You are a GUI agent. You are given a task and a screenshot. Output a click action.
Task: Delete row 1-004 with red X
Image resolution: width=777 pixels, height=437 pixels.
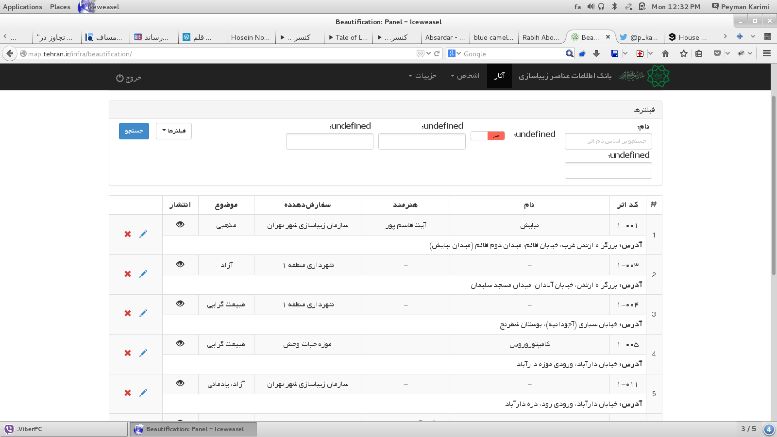click(128, 313)
